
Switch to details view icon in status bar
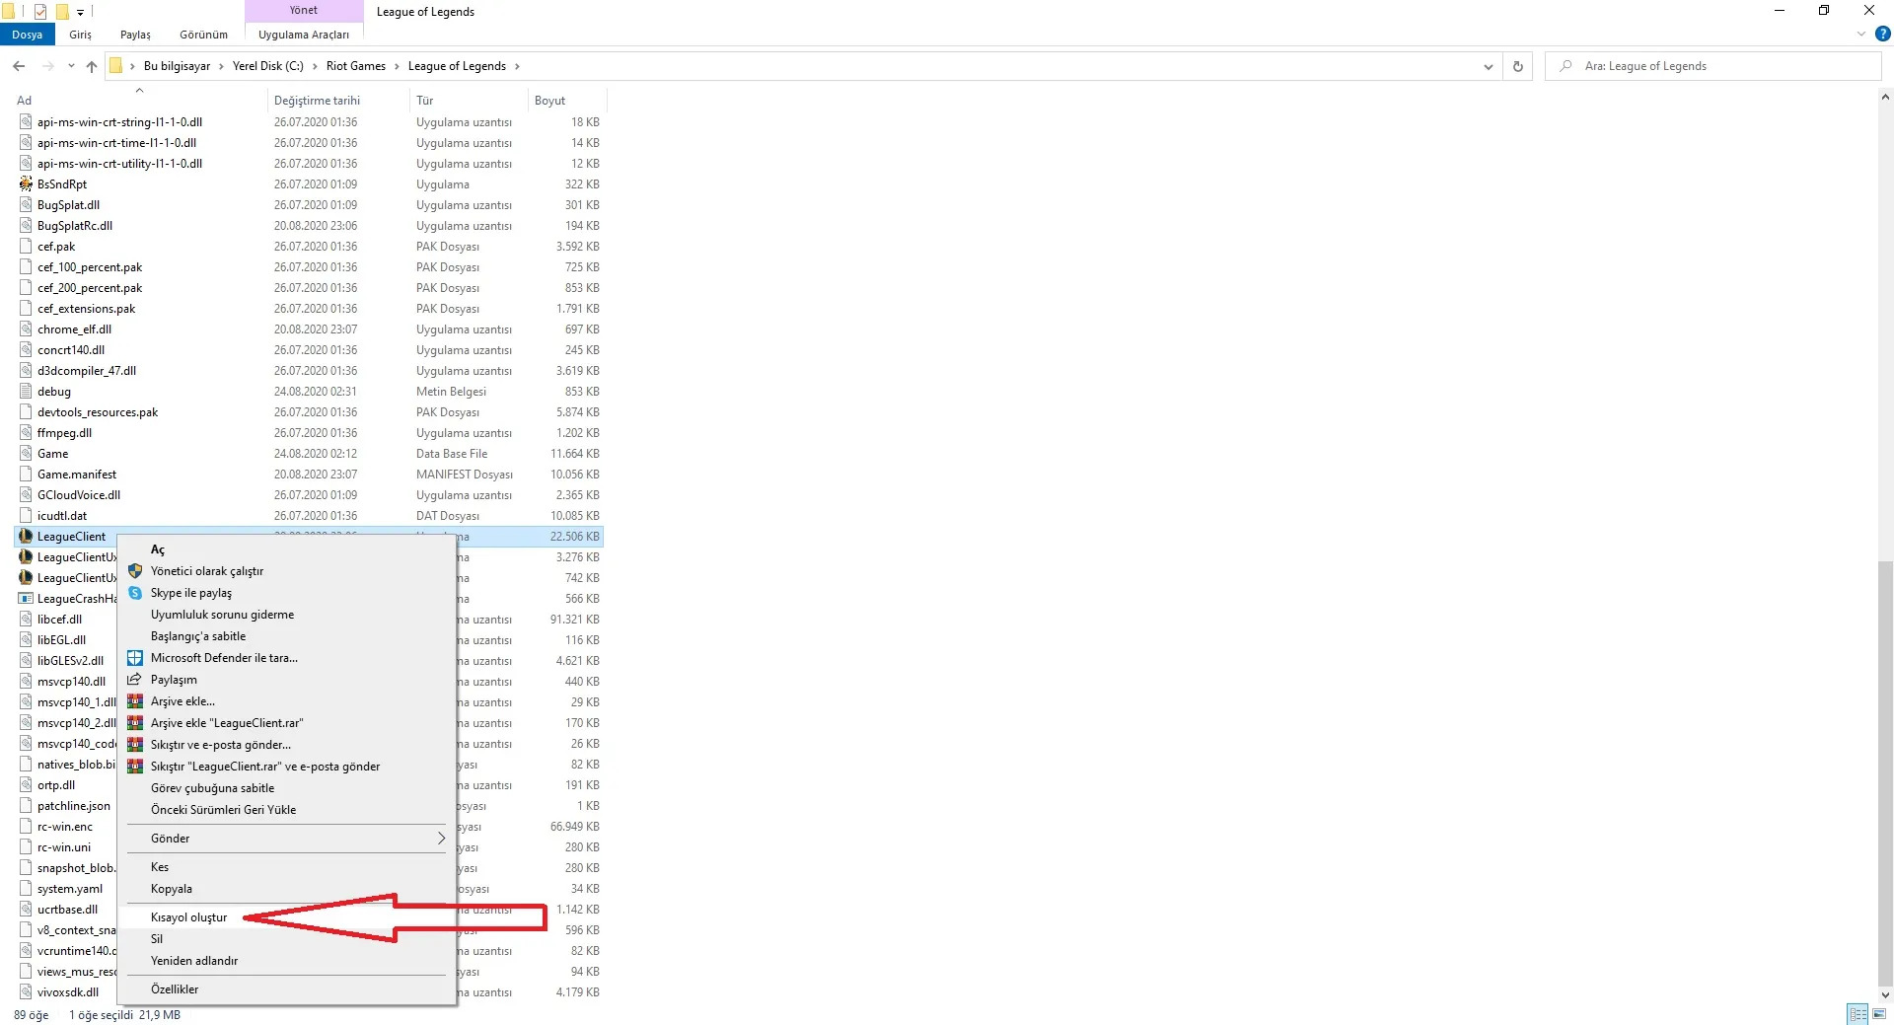coord(1858,1014)
